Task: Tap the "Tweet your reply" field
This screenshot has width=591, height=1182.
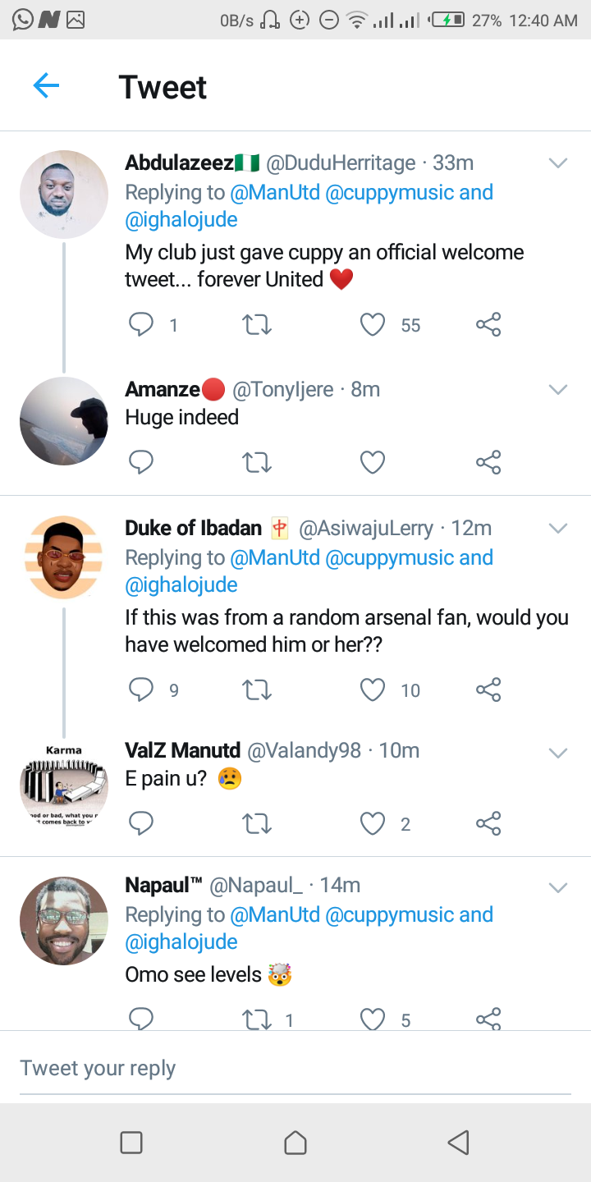Action: [295, 1068]
